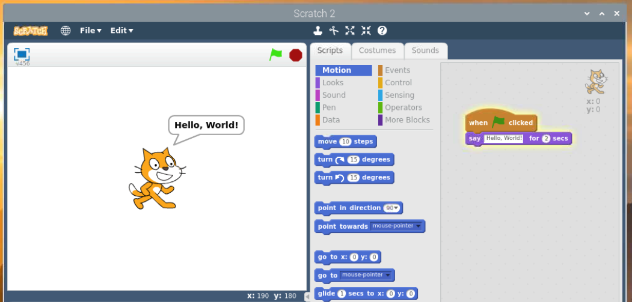Click the v456 version label
The width and height of the screenshot is (632, 302).
click(x=23, y=64)
